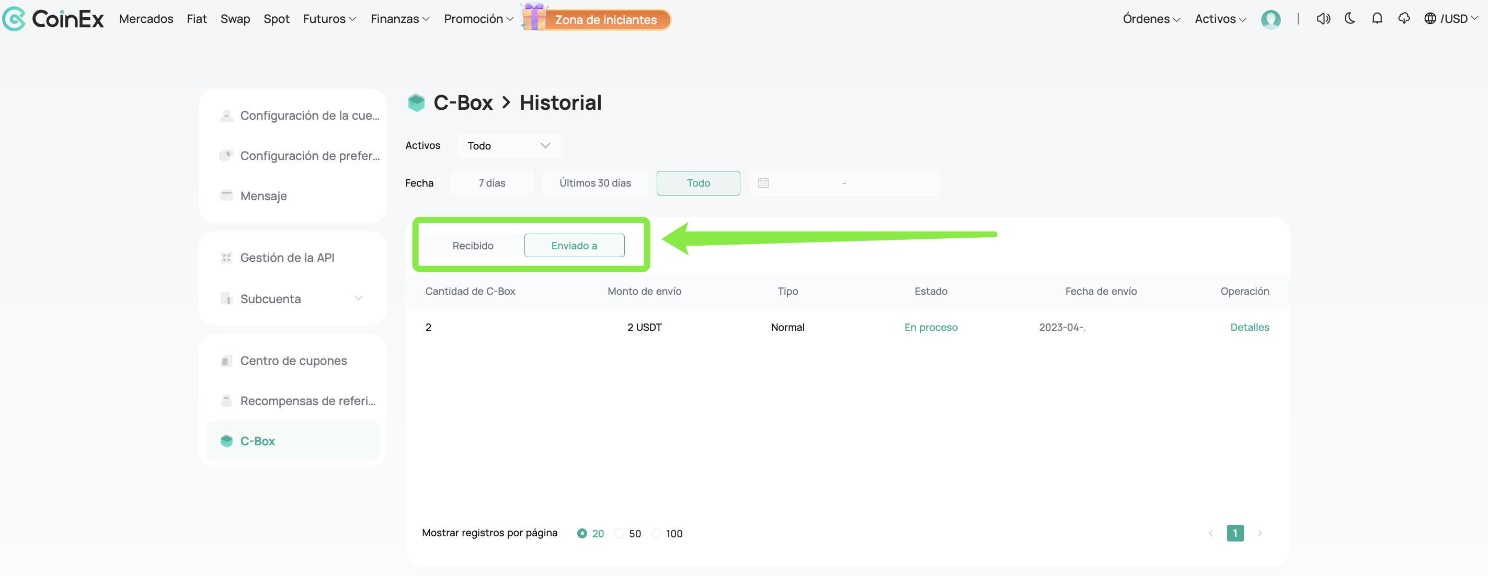The width and height of the screenshot is (1488, 576).
Task: Expand the Finanzas menu
Action: tap(400, 19)
